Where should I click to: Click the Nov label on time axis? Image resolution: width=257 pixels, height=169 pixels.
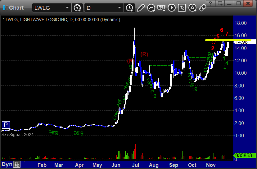click(x=211, y=165)
